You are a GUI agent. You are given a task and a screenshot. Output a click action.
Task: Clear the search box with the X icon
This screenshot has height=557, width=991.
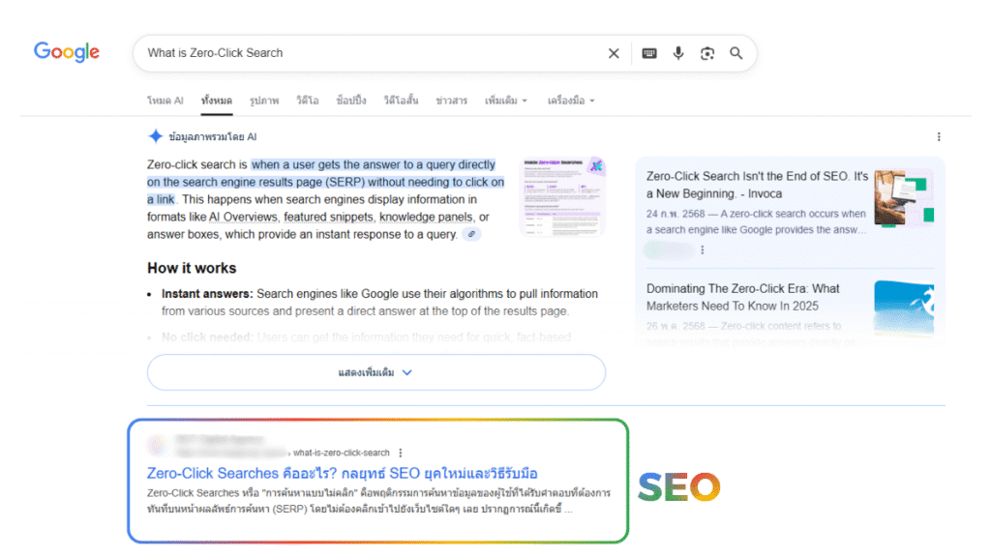(x=614, y=53)
